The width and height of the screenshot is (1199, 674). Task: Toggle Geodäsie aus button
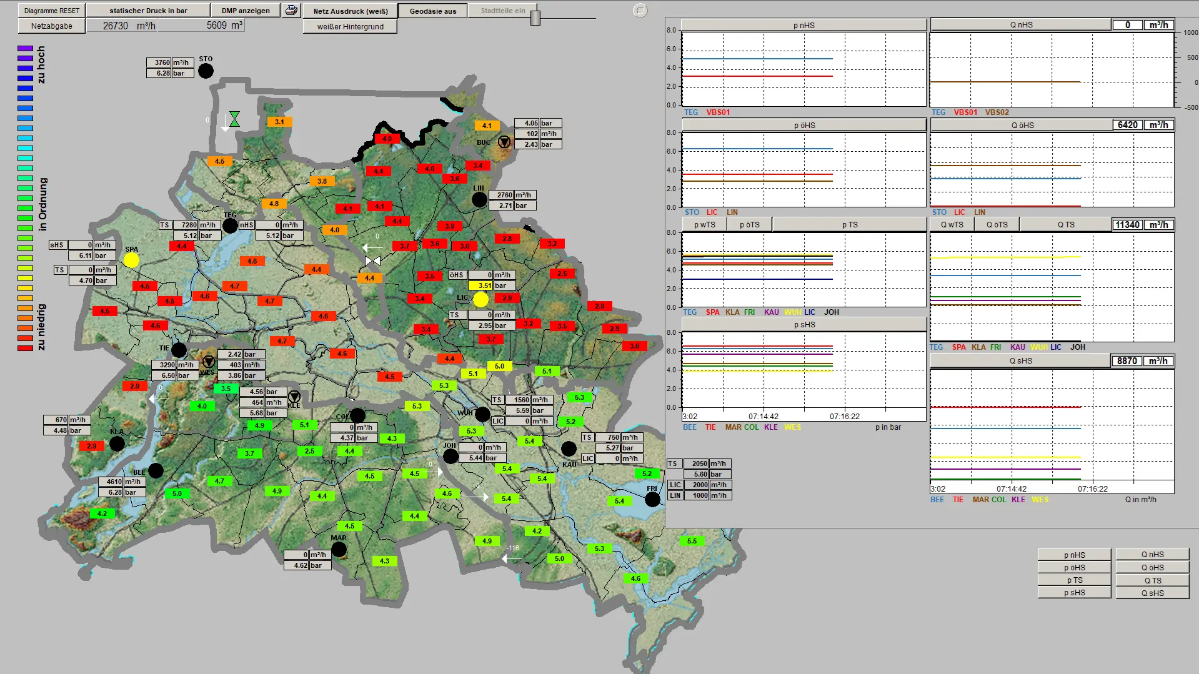coord(433,11)
